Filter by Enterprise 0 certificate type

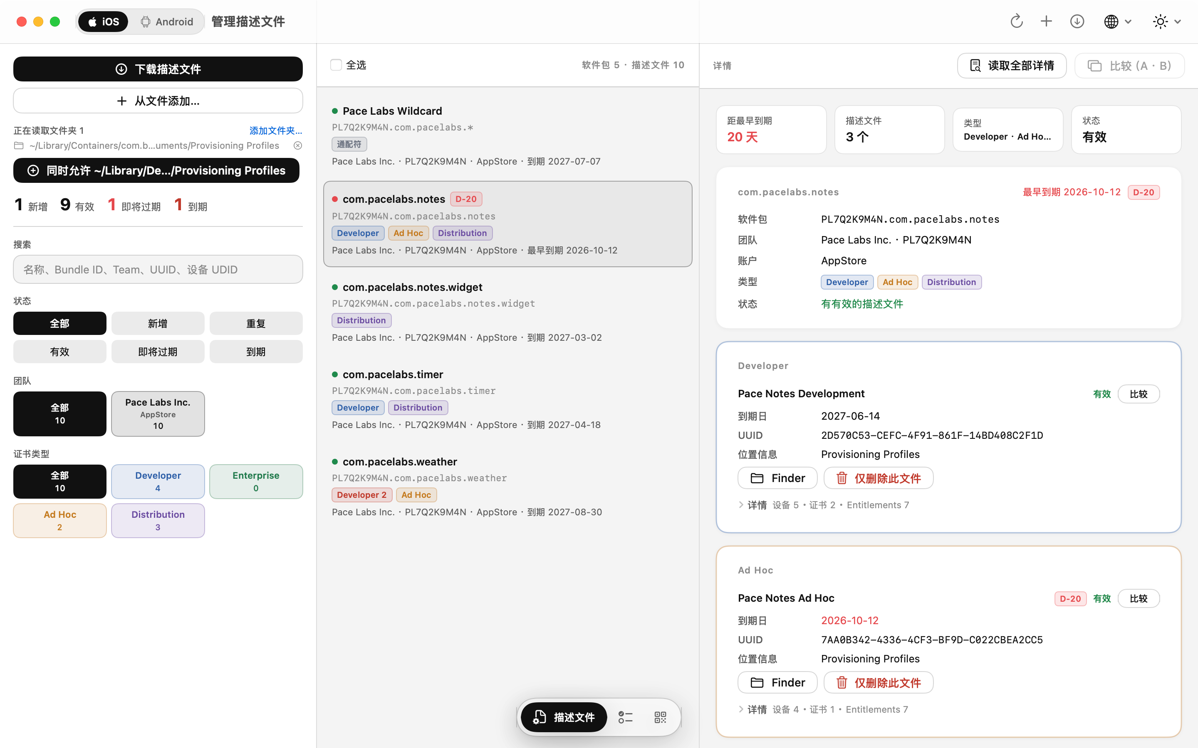pyautogui.click(x=256, y=481)
